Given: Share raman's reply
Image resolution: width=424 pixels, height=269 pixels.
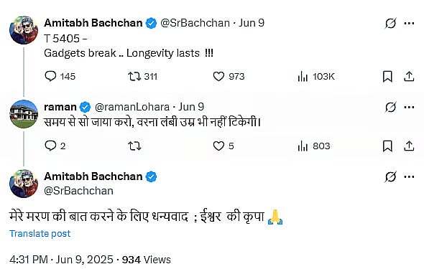Looking at the screenshot, I should click(x=409, y=146).
